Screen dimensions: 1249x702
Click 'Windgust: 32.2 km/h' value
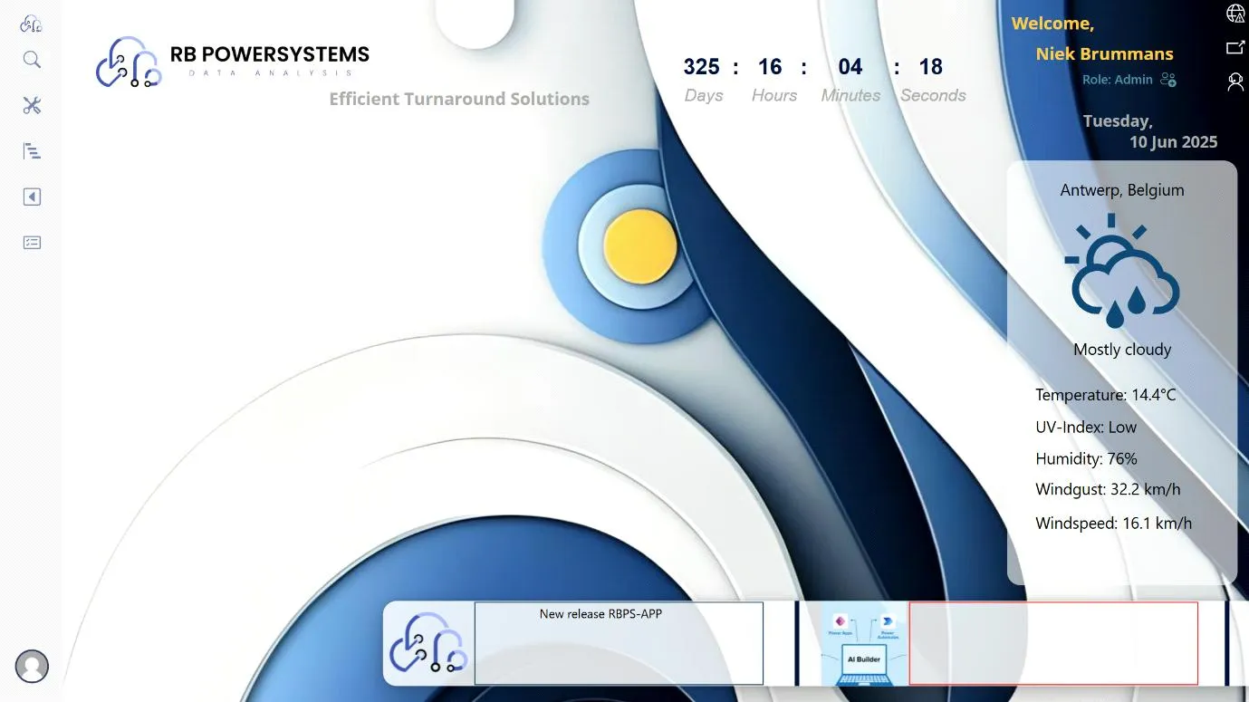1108,489
